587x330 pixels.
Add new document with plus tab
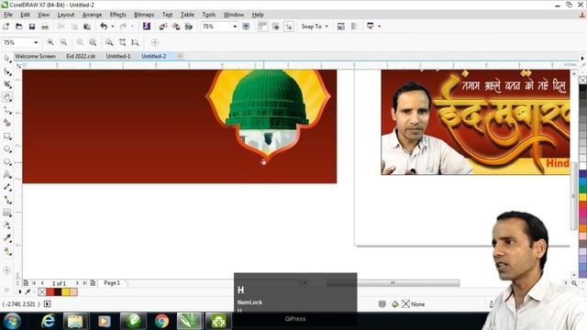(180, 56)
